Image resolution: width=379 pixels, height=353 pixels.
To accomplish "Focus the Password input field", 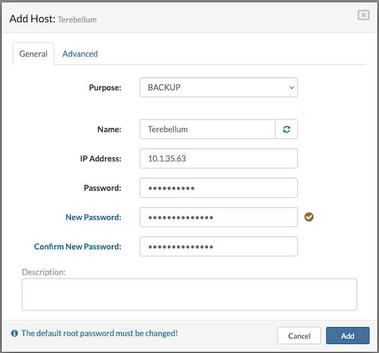I will tap(219, 188).
